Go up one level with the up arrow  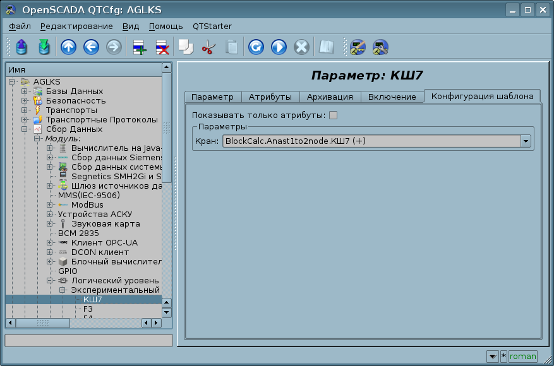click(x=68, y=47)
